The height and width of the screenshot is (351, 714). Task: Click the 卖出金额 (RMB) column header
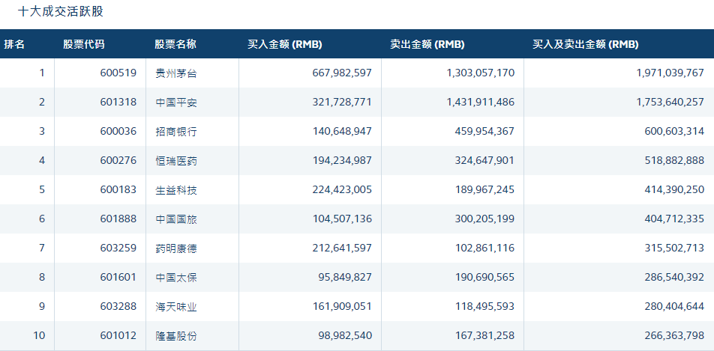[427, 44]
